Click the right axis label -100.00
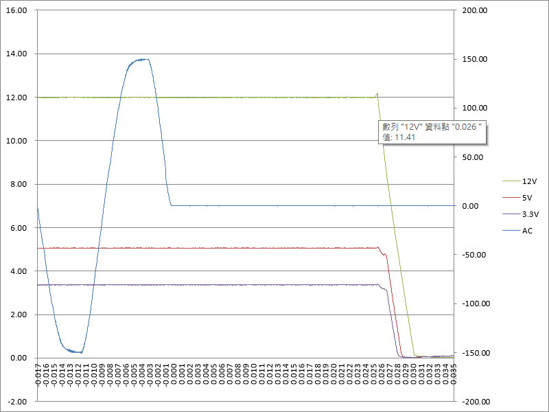Screen dimensions: 549x412 476,304
